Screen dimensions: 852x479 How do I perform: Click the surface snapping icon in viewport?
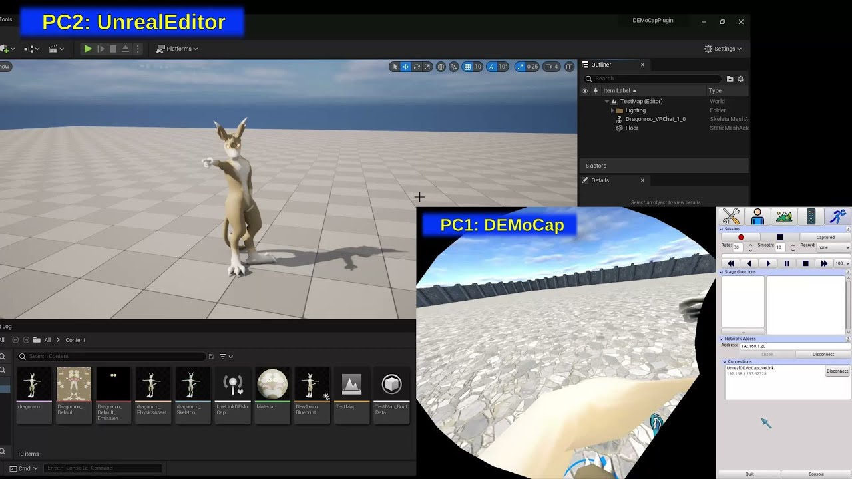coord(453,67)
